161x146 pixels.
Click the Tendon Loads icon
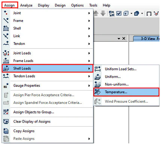click(x=6, y=76)
